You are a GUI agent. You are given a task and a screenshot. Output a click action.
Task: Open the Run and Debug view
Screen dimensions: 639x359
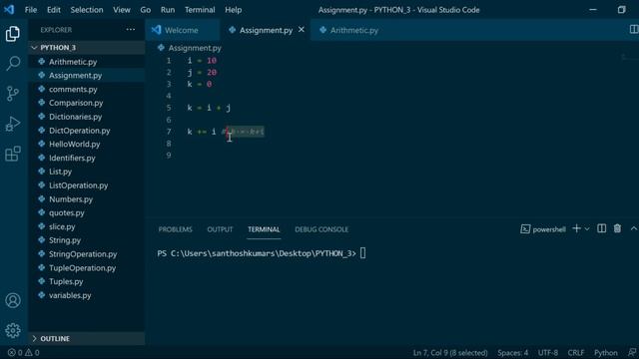tap(13, 124)
